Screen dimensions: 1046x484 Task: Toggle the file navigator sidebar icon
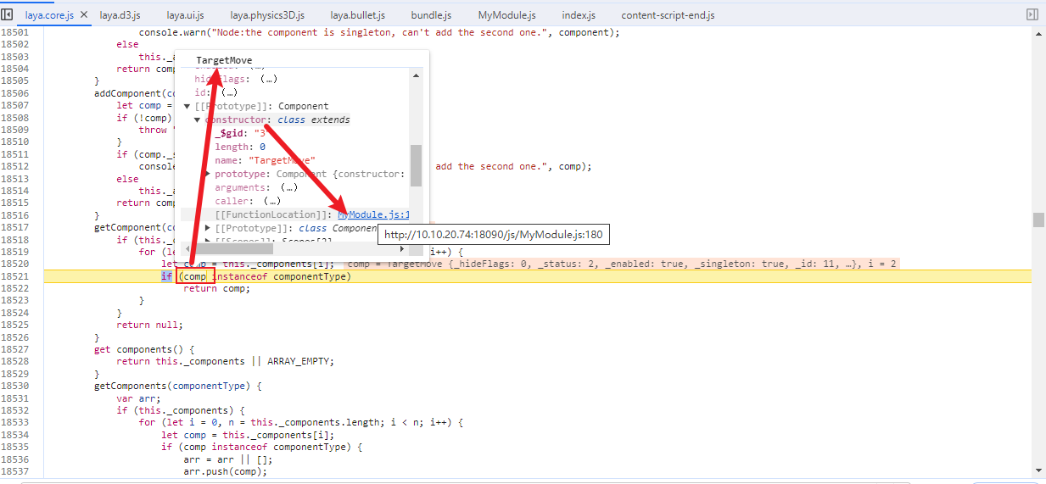8,14
